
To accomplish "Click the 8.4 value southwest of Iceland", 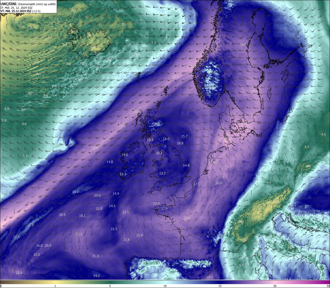I will pos(54,86).
